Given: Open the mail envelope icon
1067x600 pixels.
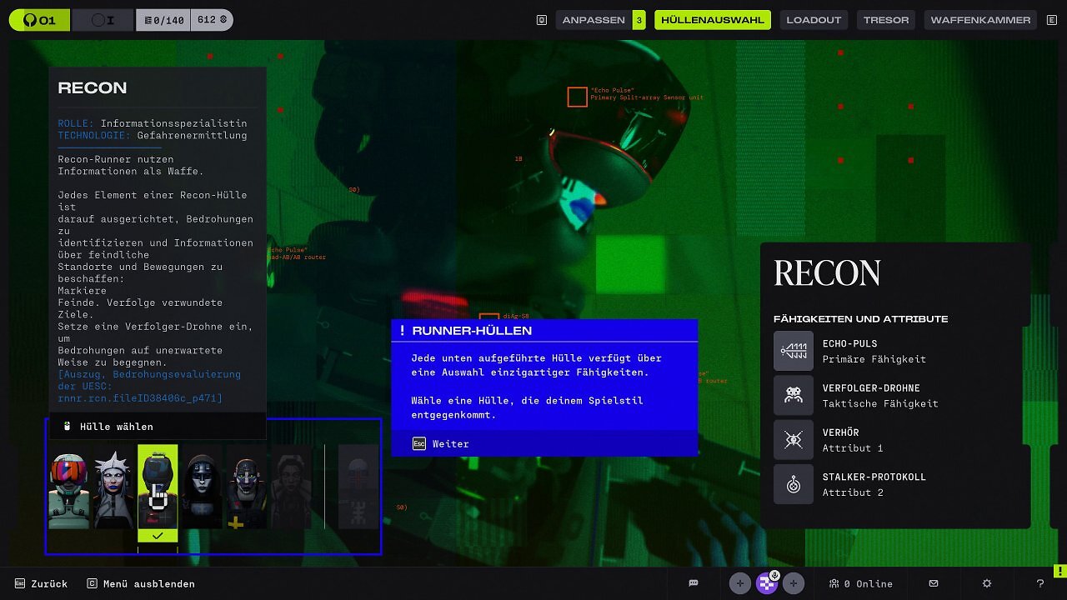Looking at the screenshot, I should click(934, 583).
